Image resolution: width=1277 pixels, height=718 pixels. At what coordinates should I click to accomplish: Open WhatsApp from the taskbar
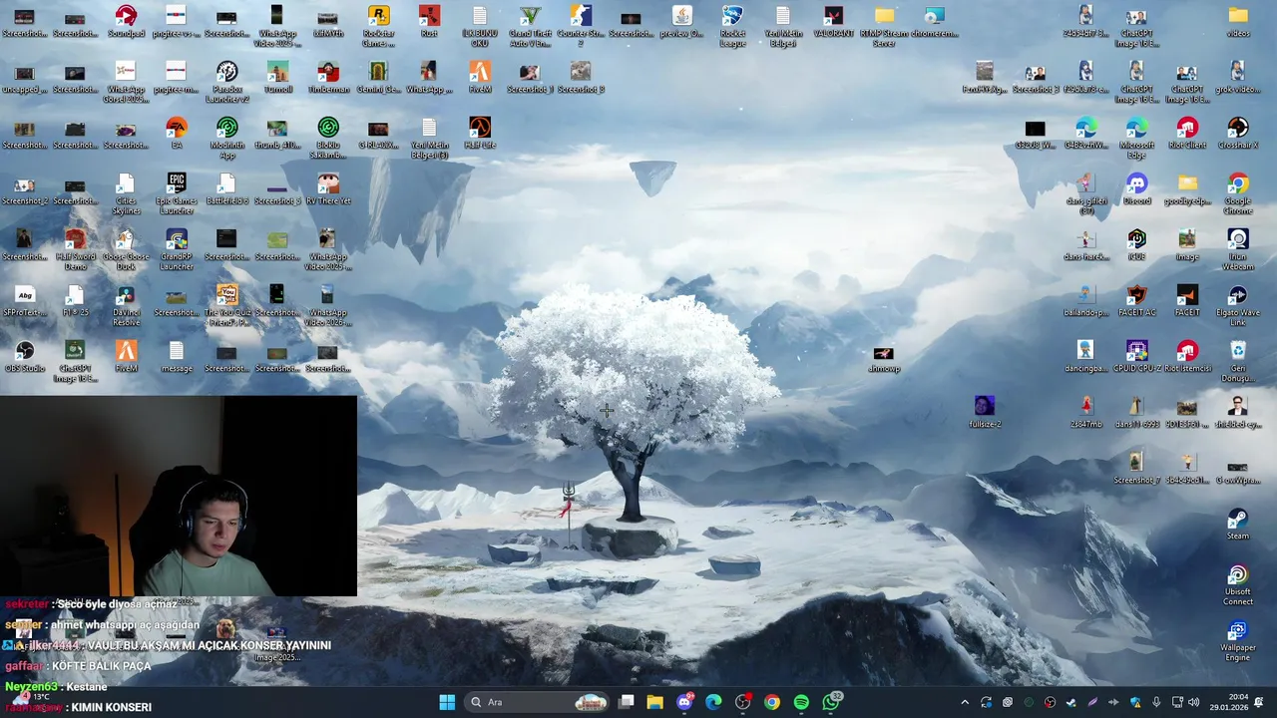click(x=831, y=702)
